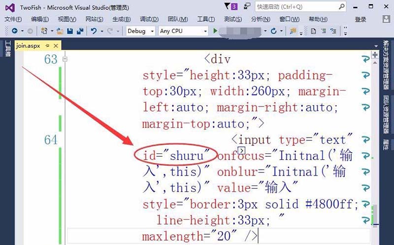Click the Redo arrow icon

pyautogui.click(x=110, y=31)
